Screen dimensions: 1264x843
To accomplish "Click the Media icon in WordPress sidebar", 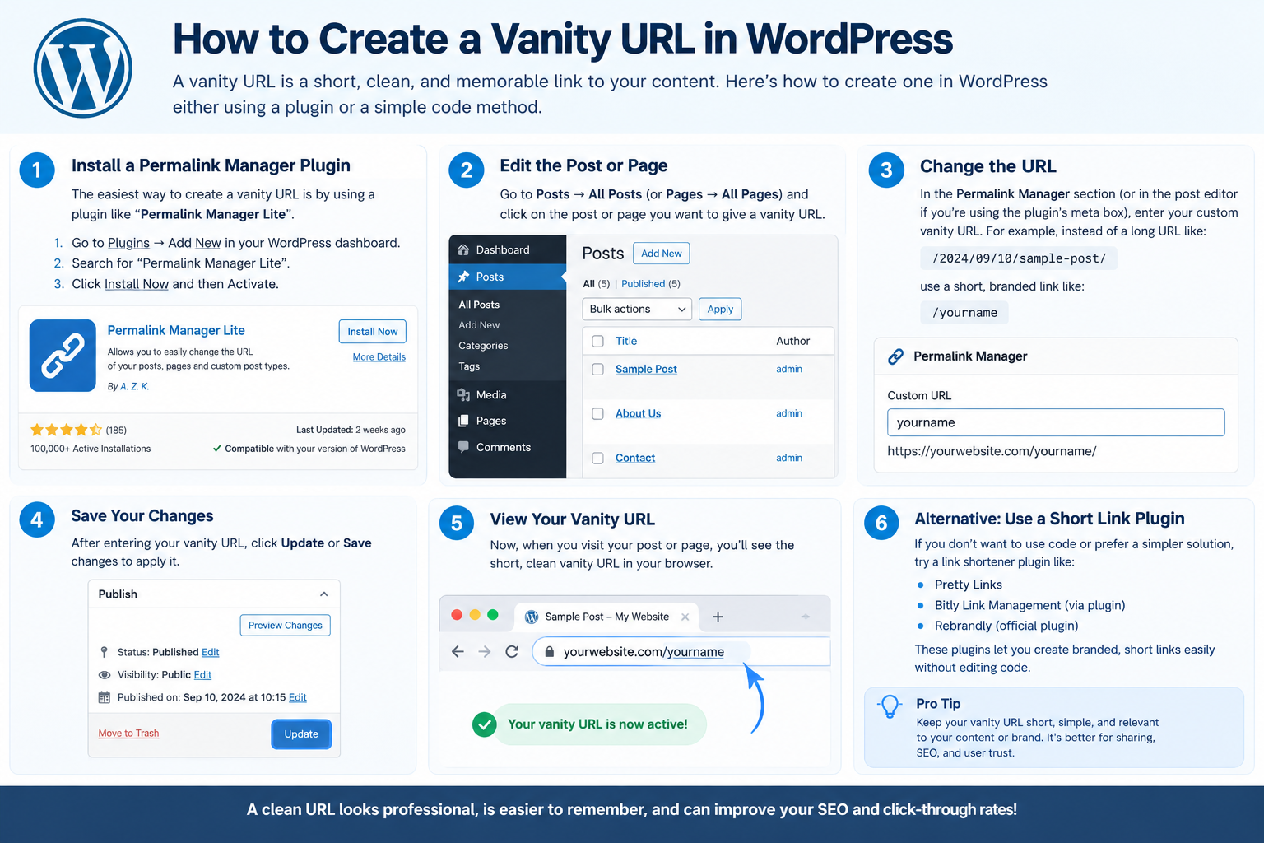I will click(463, 395).
